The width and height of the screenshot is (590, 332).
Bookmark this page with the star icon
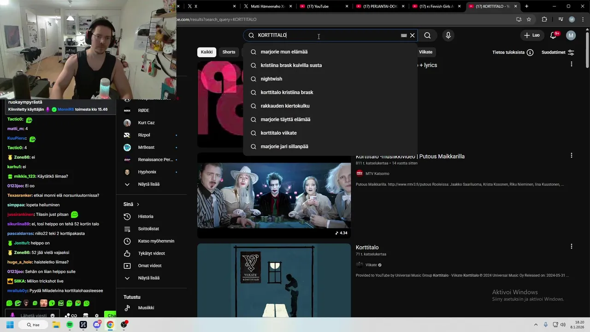[529, 19]
